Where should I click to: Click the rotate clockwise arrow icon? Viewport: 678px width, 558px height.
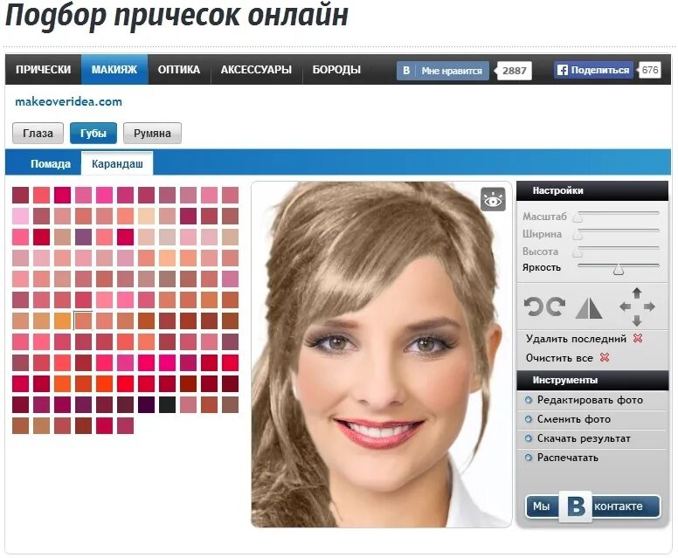point(556,307)
